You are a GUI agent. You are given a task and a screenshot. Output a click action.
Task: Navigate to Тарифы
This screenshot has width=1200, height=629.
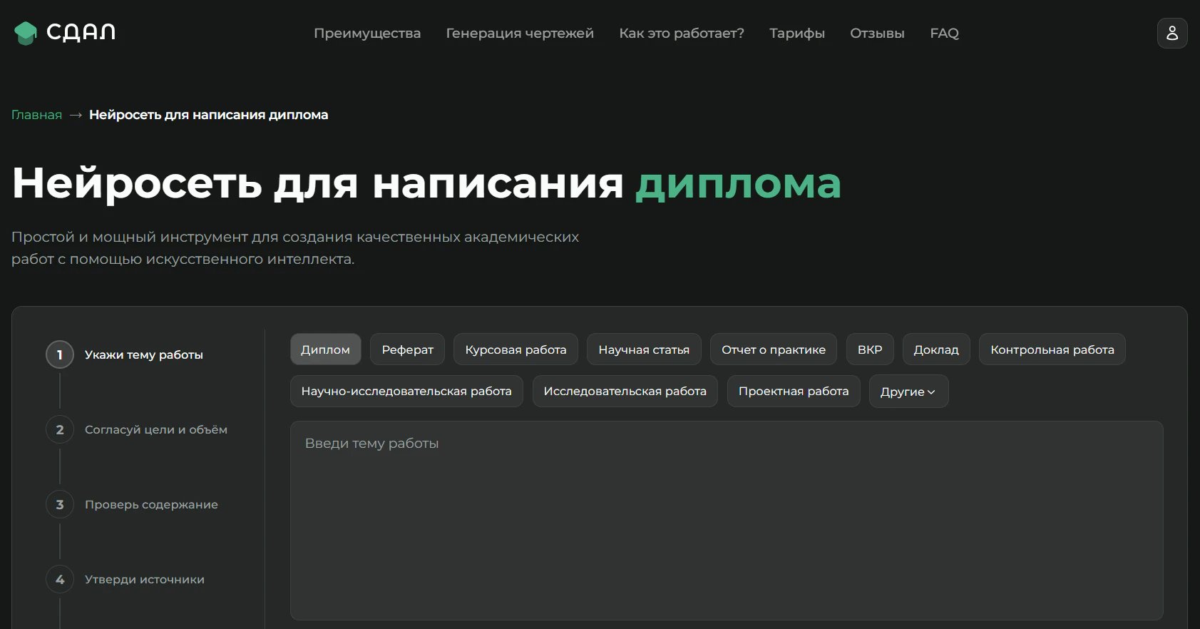797,34
